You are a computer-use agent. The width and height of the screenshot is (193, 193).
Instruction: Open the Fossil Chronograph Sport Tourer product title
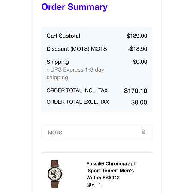coord(111,170)
